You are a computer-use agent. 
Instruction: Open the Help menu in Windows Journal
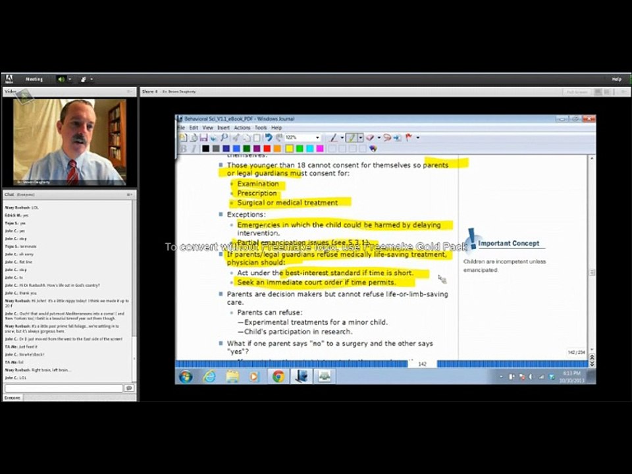pos(276,127)
